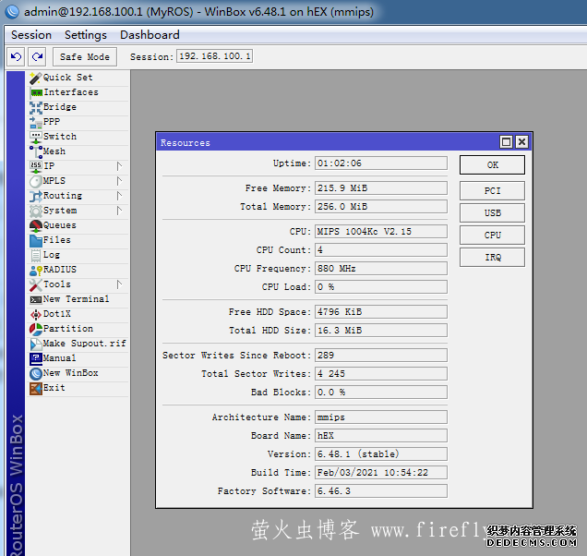Screen dimensions: 587x556
Task: Click the Tools icon
Action: click(36, 284)
